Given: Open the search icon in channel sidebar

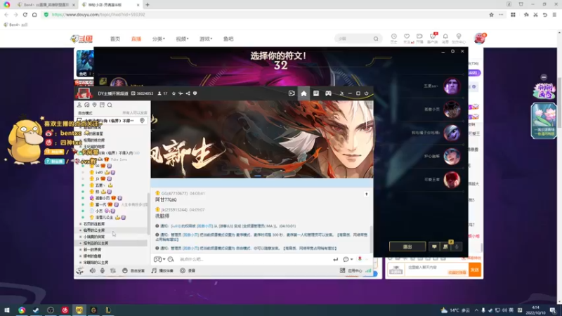Looking at the screenshot, I should tap(110, 105).
